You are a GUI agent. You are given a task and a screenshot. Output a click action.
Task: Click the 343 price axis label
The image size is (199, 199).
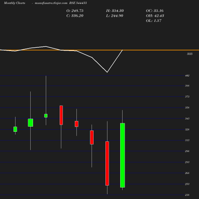tap(187, 119)
